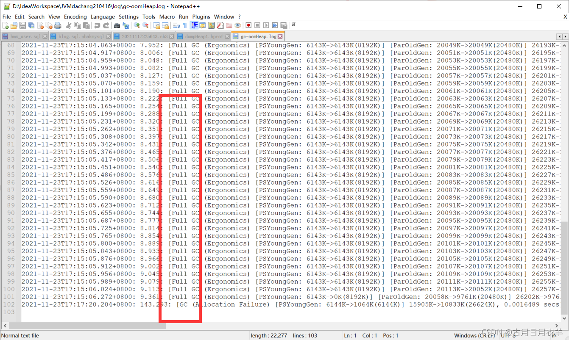Click the Run macro multiple times icon

point(275,25)
